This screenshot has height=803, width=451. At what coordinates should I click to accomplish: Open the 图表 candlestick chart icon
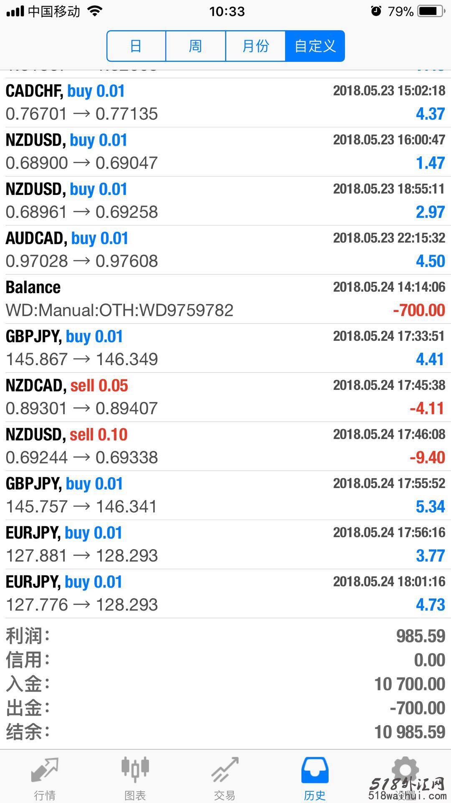coord(135,770)
